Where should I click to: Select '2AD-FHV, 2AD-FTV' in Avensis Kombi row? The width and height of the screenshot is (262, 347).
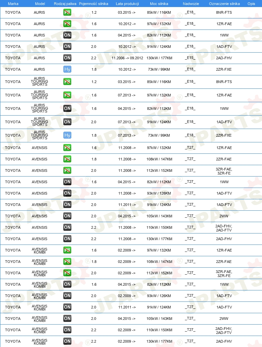pos(224,331)
